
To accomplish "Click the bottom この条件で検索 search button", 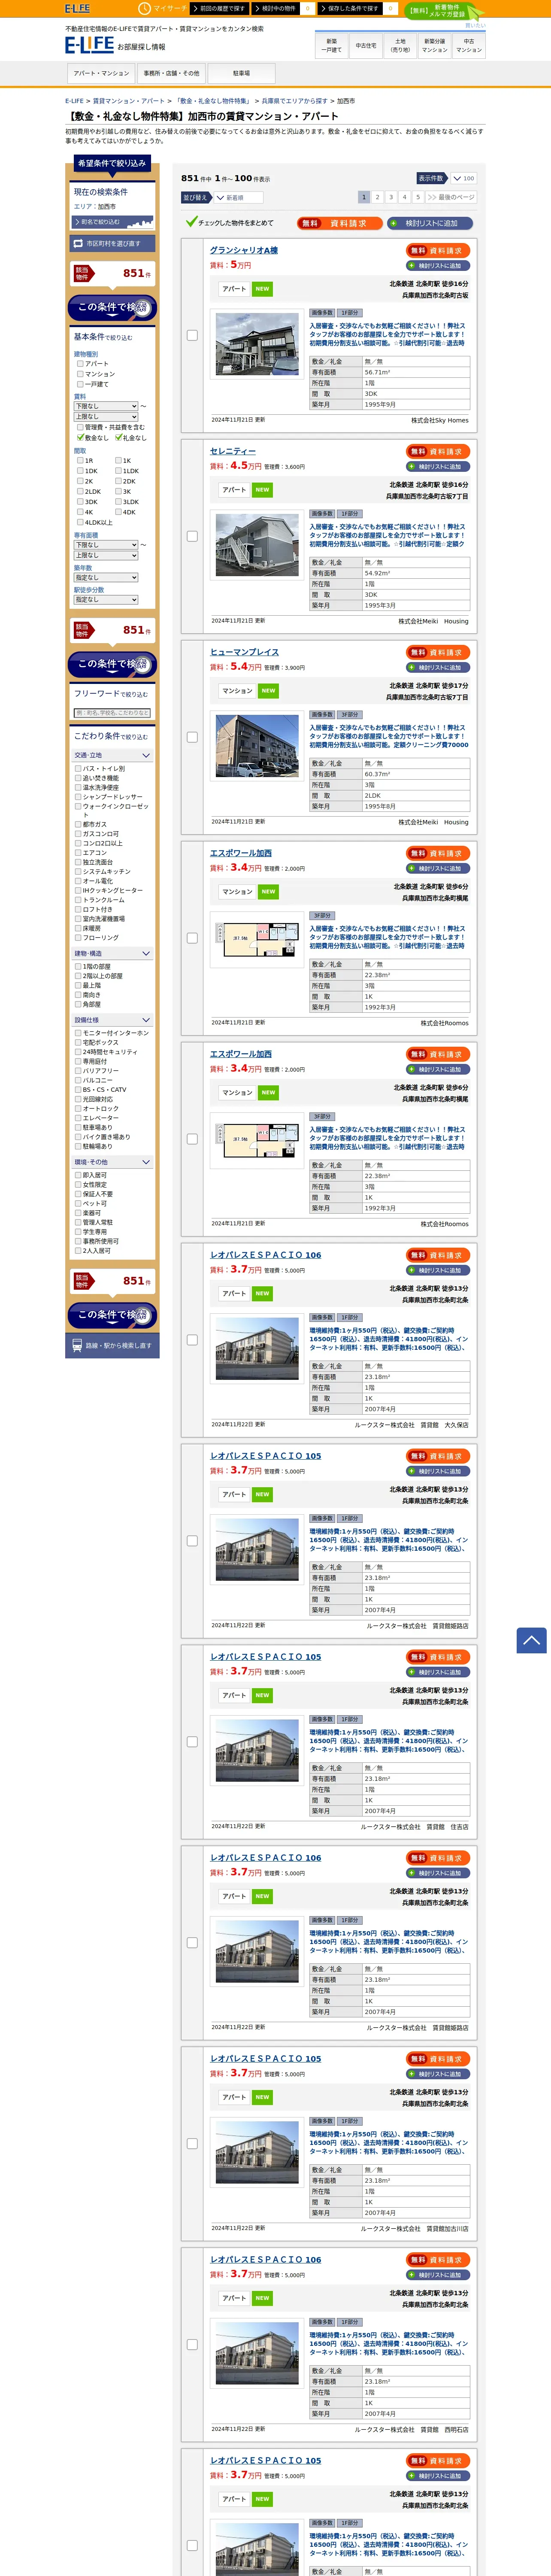I will point(112,1315).
